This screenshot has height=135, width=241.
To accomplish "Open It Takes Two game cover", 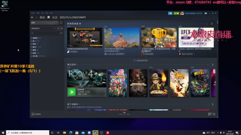I will 179,83.
